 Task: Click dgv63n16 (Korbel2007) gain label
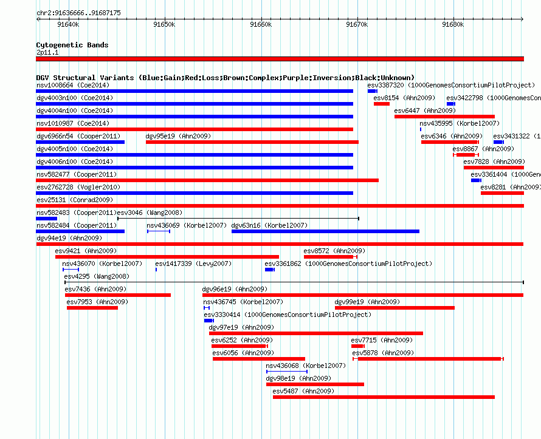click(x=269, y=225)
